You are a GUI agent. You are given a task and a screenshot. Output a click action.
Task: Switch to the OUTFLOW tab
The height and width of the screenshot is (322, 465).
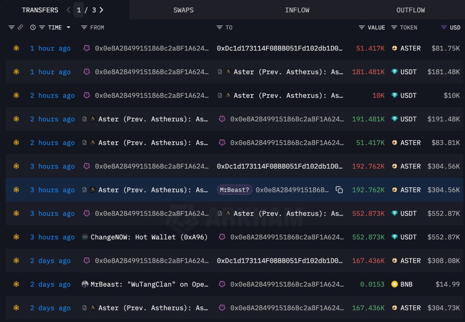pos(411,10)
